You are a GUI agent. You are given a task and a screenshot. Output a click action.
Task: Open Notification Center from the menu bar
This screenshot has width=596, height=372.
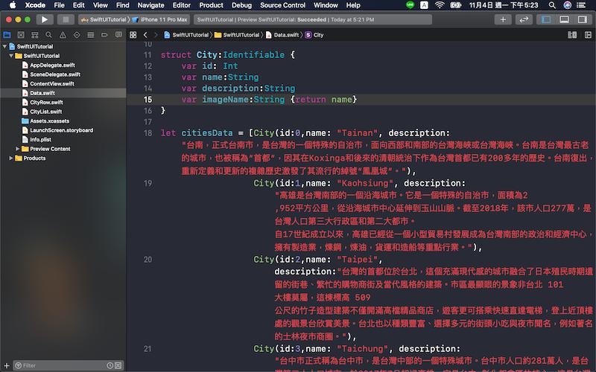pos(581,5)
